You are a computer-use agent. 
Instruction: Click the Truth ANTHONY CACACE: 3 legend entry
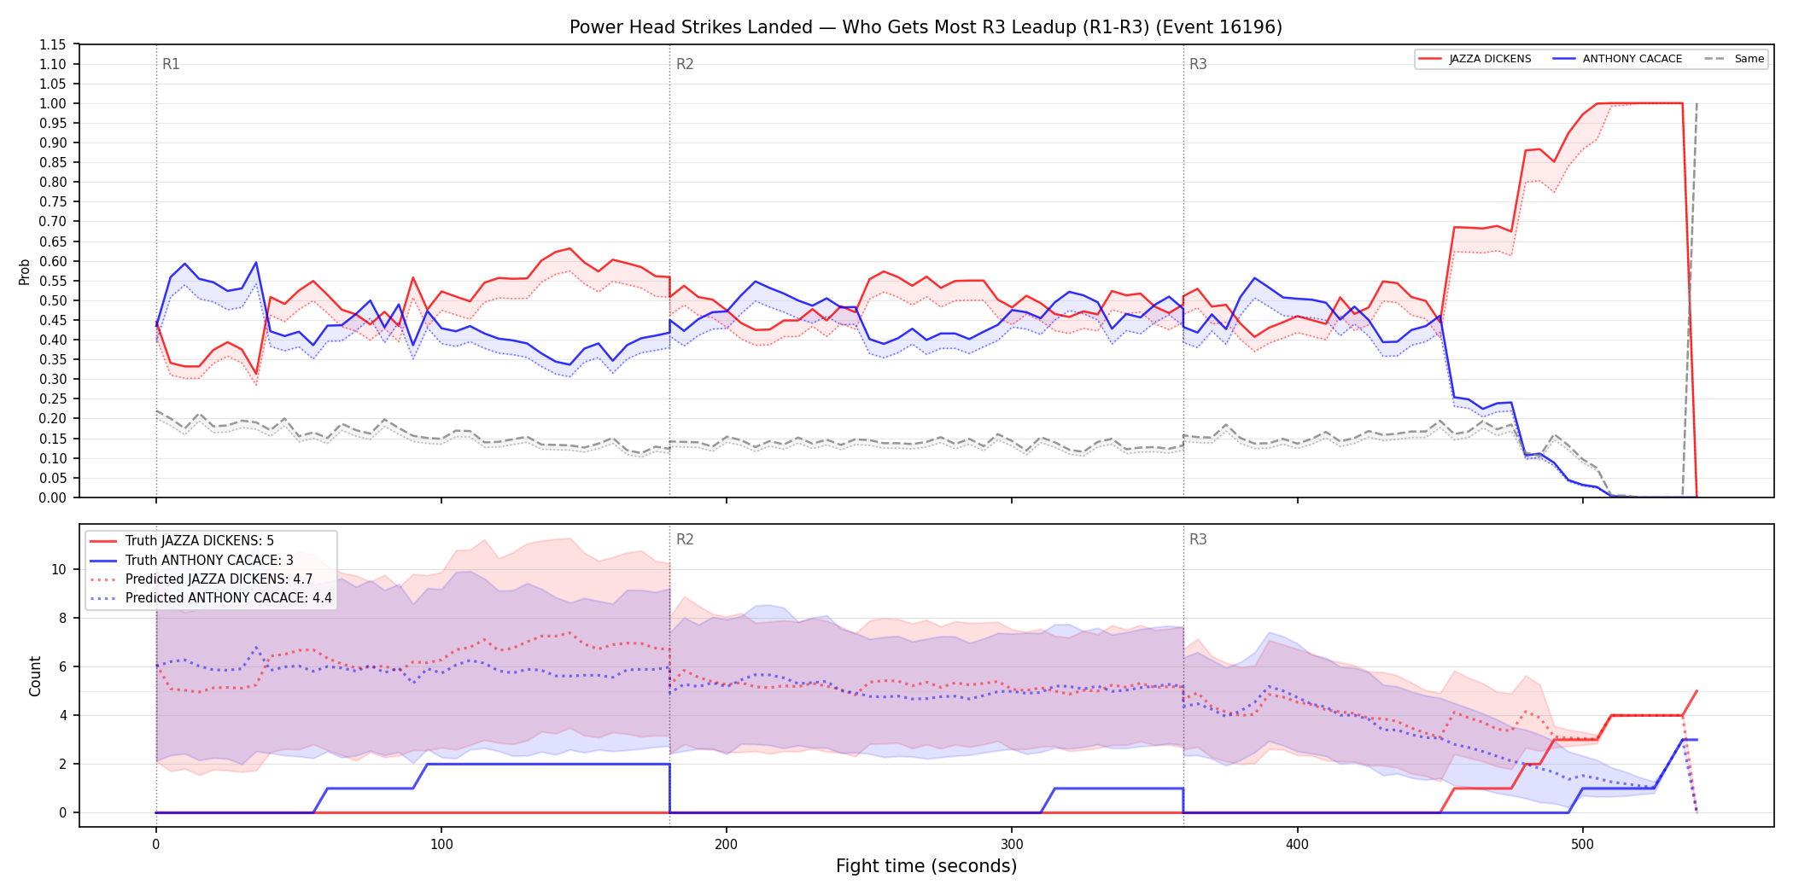pyautogui.click(x=192, y=560)
